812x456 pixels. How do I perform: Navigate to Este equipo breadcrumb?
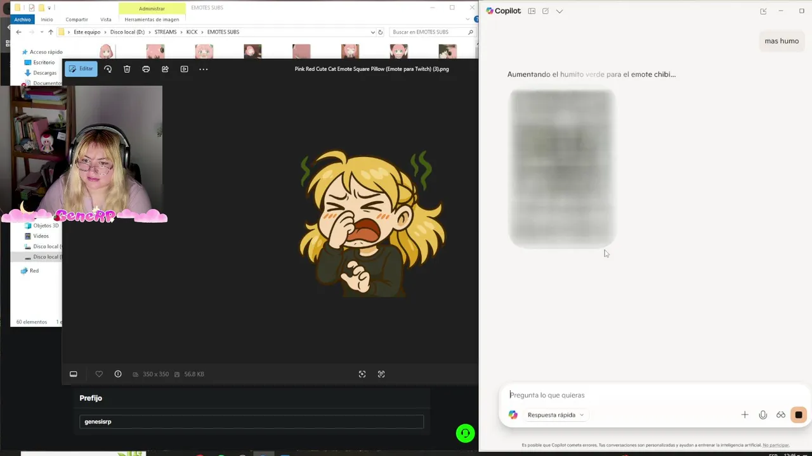[x=87, y=32]
